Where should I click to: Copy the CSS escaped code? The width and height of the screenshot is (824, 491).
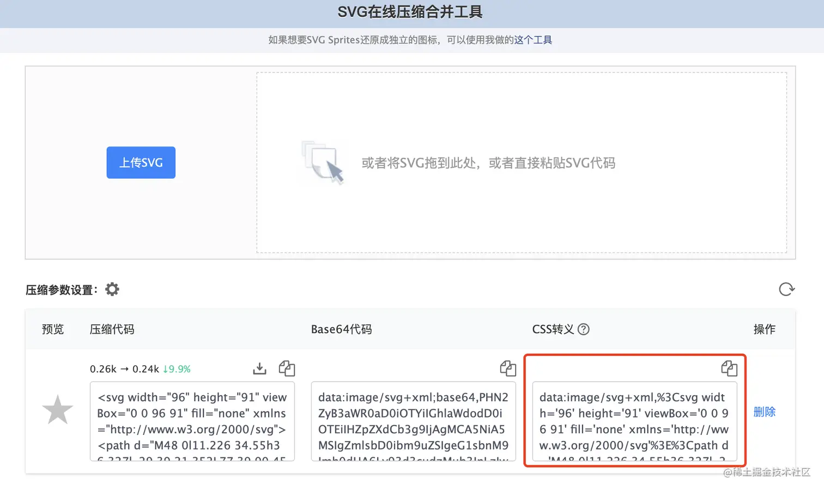pyautogui.click(x=729, y=369)
